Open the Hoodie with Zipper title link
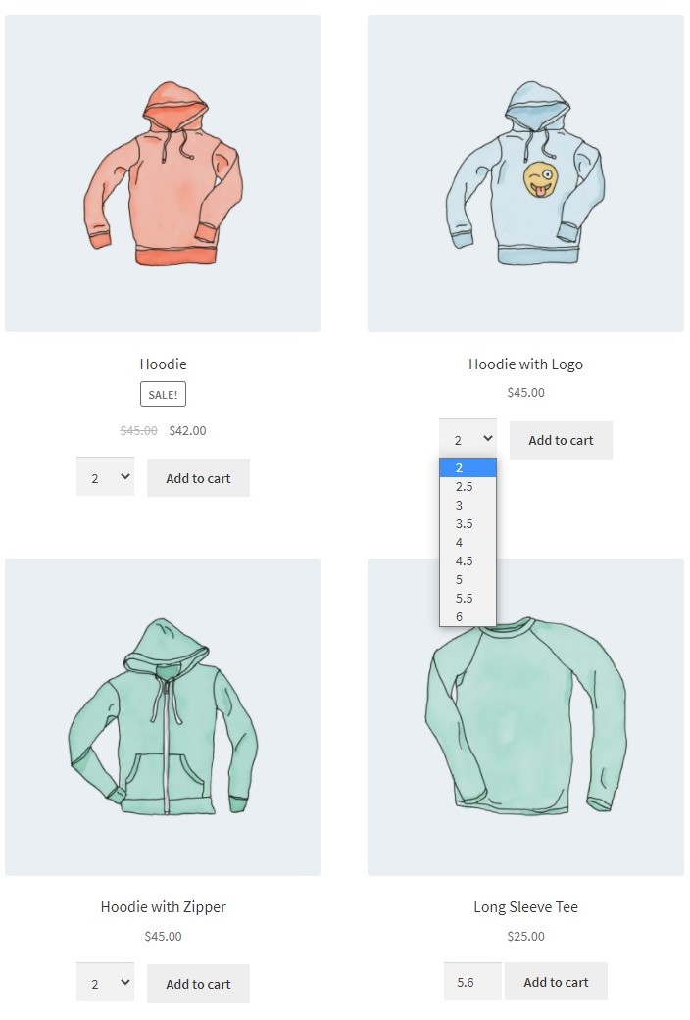 [164, 906]
